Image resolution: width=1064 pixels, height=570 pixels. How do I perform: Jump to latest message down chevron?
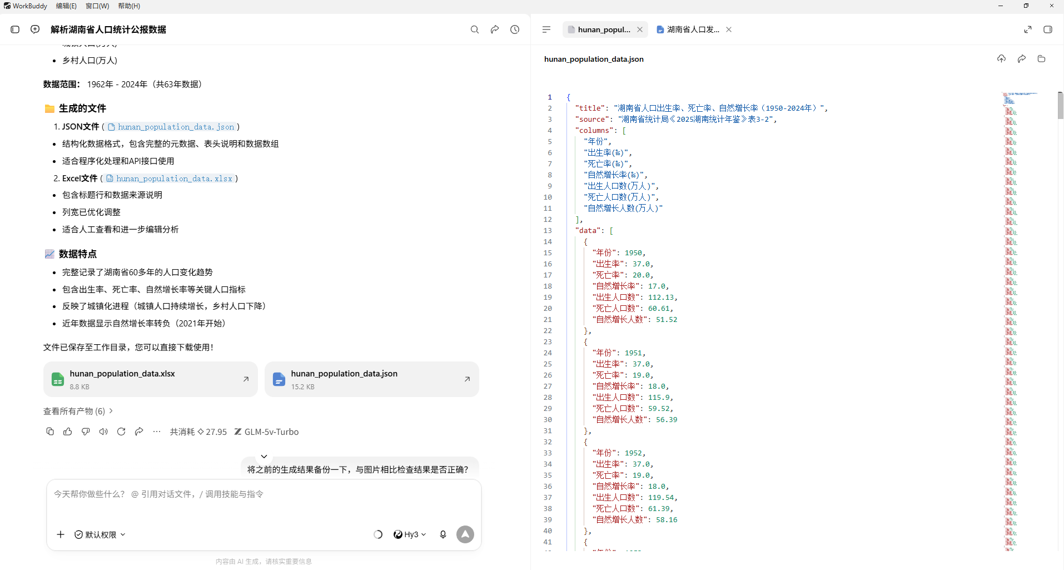pyautogui.click(x=264, y=456)
